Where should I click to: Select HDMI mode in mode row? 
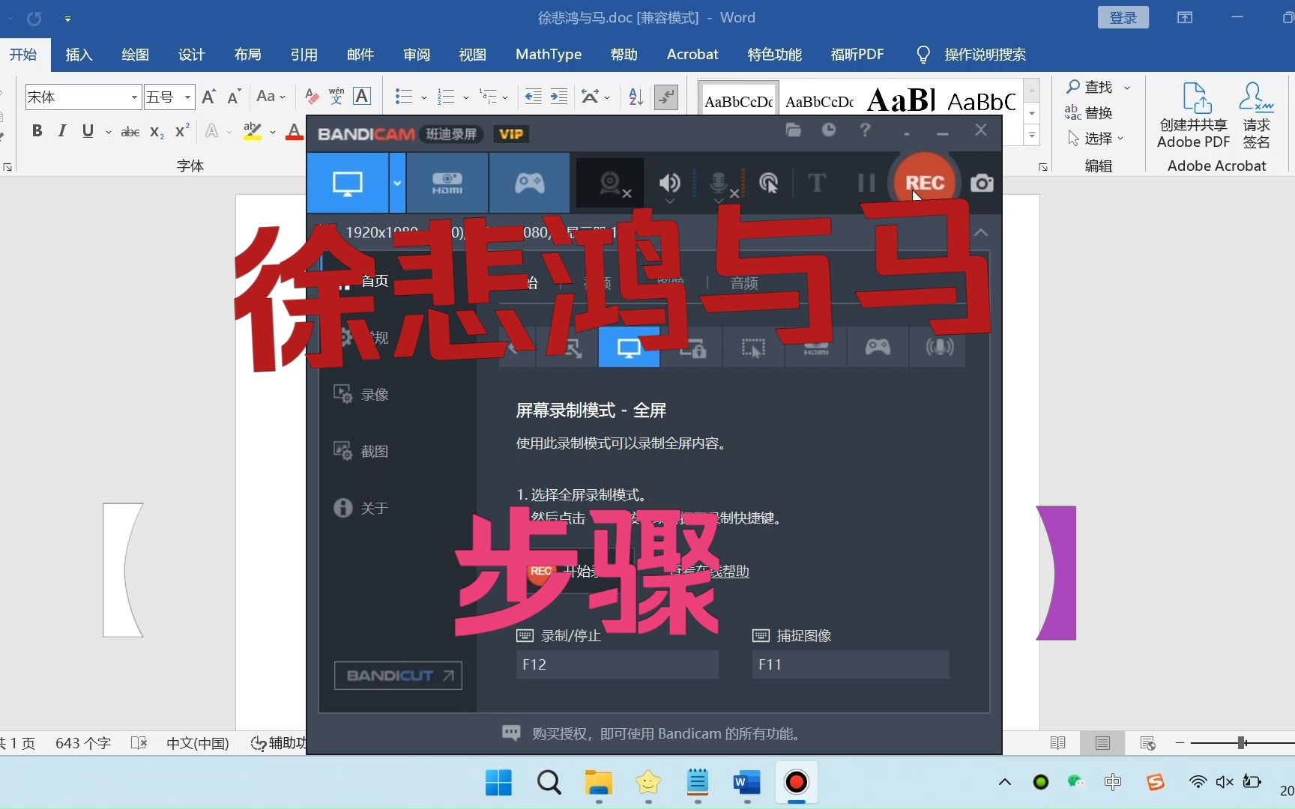coord(815,348)
